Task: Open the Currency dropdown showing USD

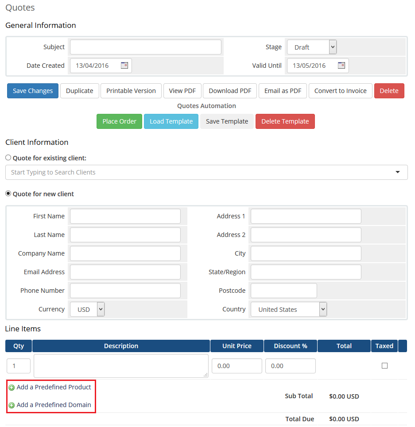Action: (x=87, y=309)
